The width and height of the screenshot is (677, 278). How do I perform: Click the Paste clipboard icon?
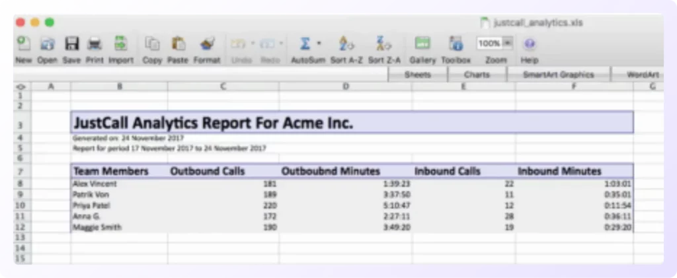pos(178,44)
